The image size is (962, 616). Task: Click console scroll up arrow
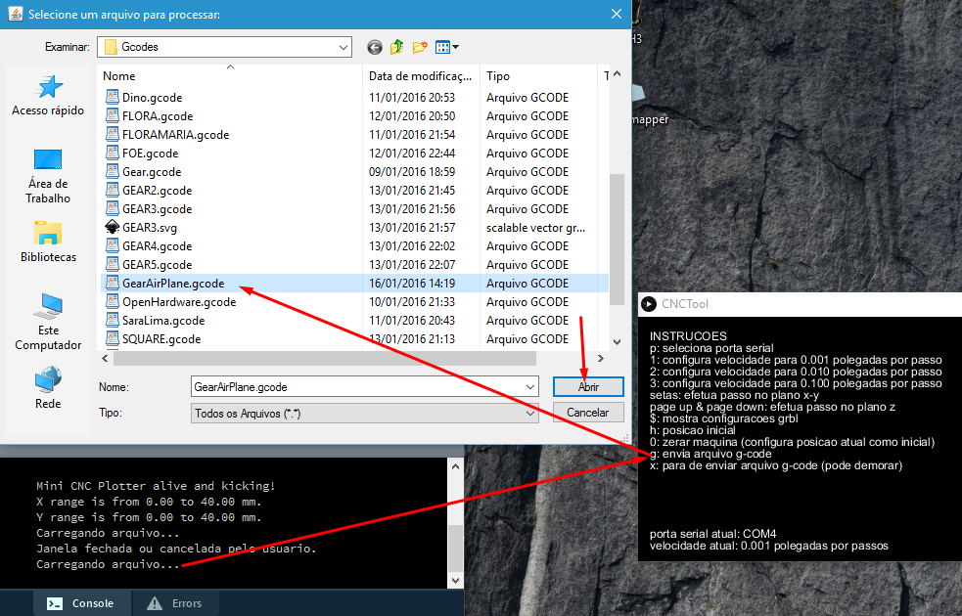pyautogui.click(x=455, y=466)
